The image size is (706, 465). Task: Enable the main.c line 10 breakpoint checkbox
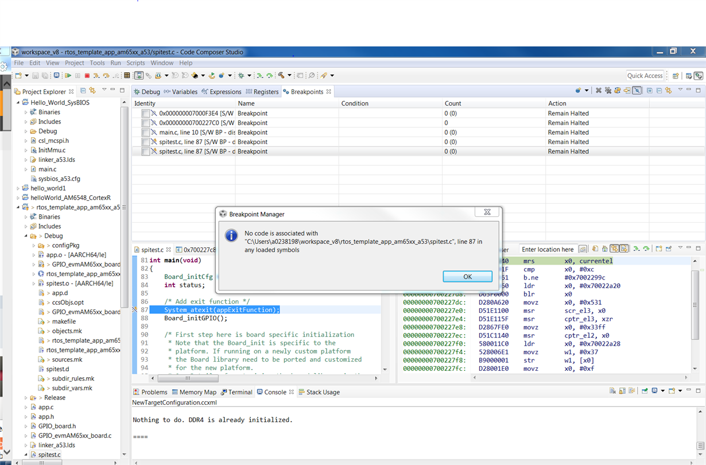[x=146, y=133]
